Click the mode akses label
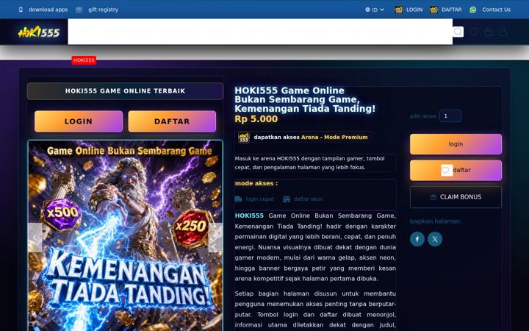This screenshot has width=529, height=331. (x=256, y=183)
